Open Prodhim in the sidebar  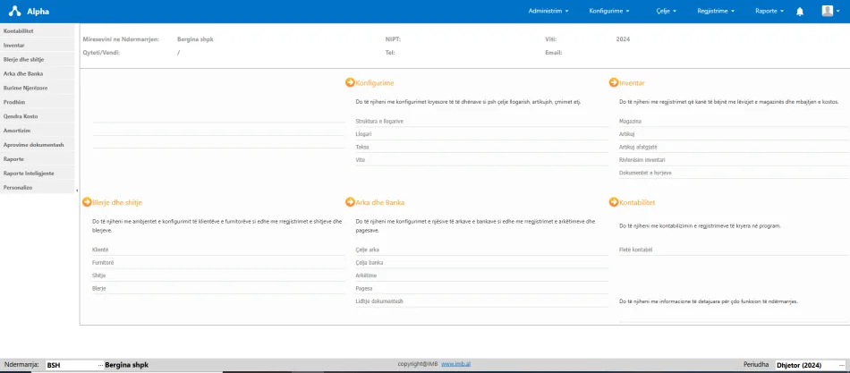(38, 102)
